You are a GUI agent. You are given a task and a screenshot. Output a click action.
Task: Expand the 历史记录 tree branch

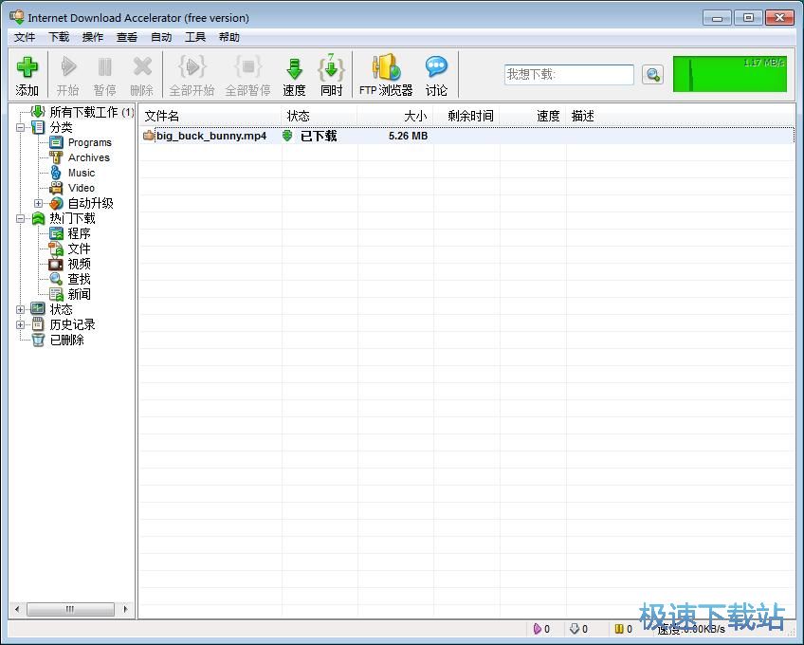coord(20,324)
